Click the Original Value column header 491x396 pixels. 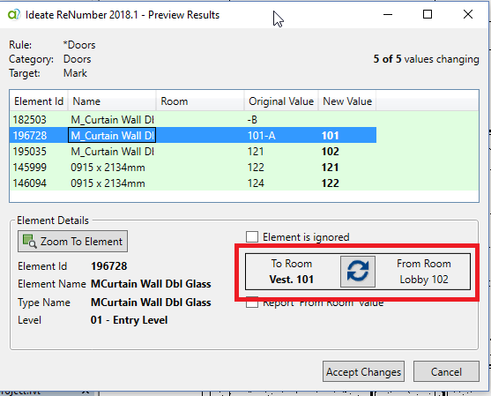[x=281, y=101]
